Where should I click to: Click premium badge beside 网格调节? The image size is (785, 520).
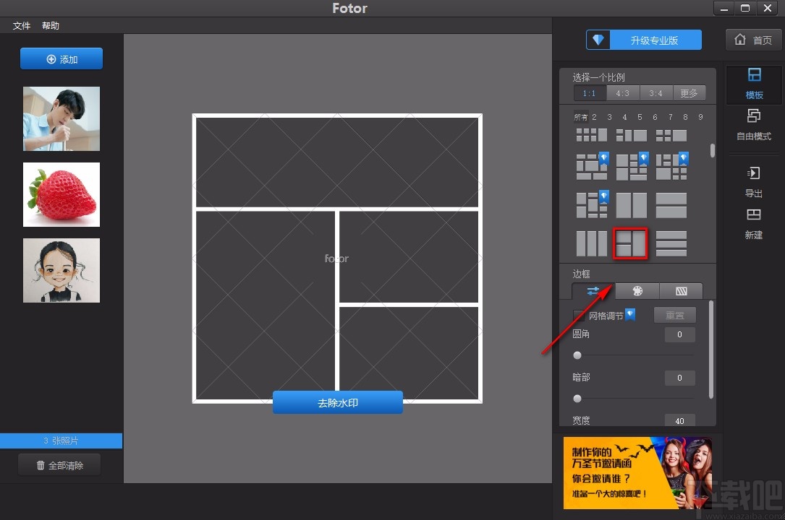[630, 315]
